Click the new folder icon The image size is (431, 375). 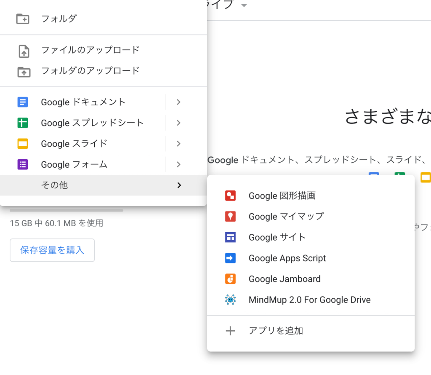(x=23, y=19)
